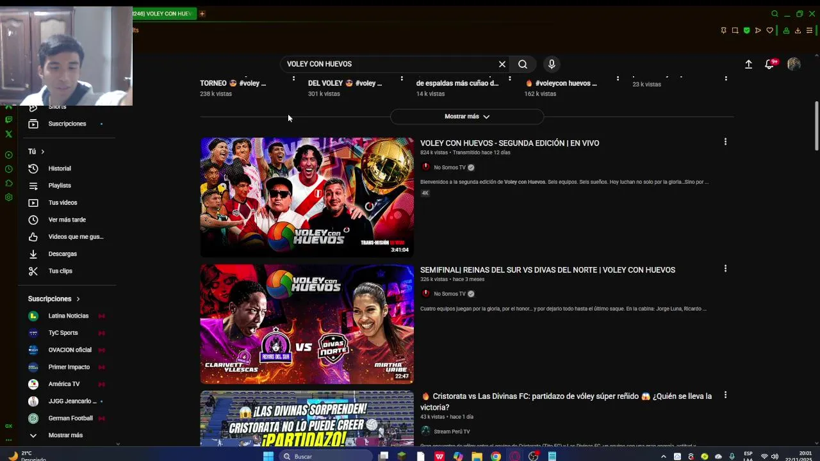Open the Cristorata video options menu
This screenshot has width=820, height=461.
pos(725,395)
